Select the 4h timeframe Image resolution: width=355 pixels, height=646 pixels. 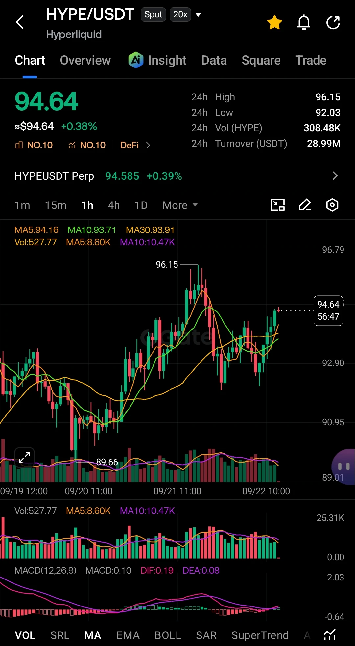(114, 205)
